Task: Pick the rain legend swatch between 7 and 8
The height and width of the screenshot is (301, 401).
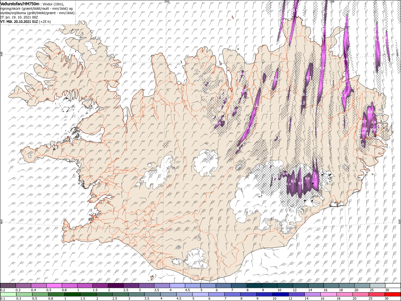Action: tap(232, 294)
